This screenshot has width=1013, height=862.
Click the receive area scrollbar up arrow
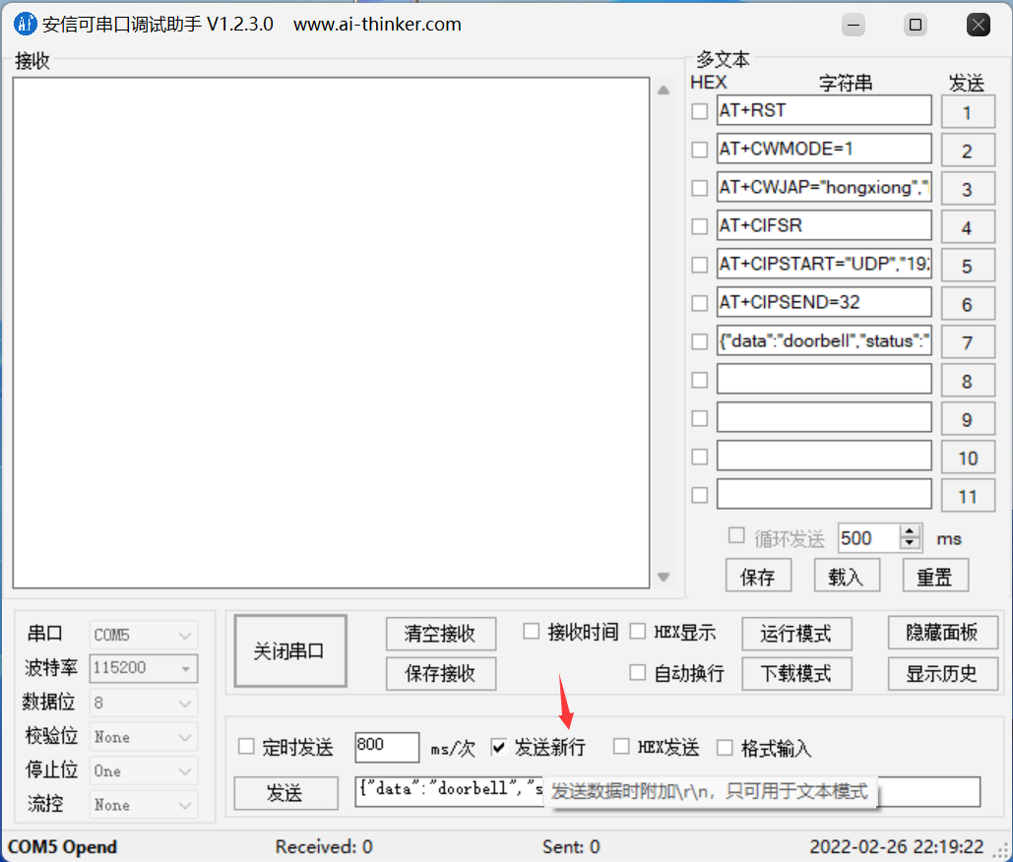(x=664, y=89)
